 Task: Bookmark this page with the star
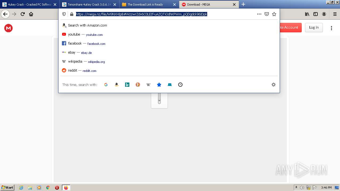(274, 14)
